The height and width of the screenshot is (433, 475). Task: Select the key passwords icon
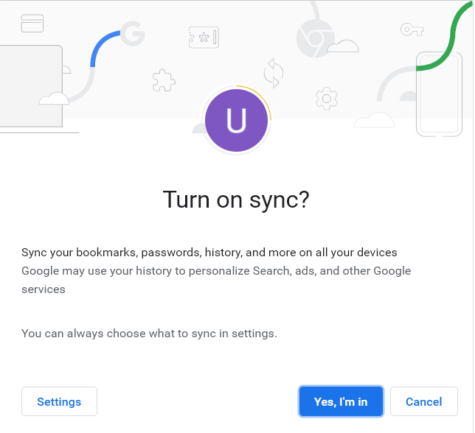point(412,29)
